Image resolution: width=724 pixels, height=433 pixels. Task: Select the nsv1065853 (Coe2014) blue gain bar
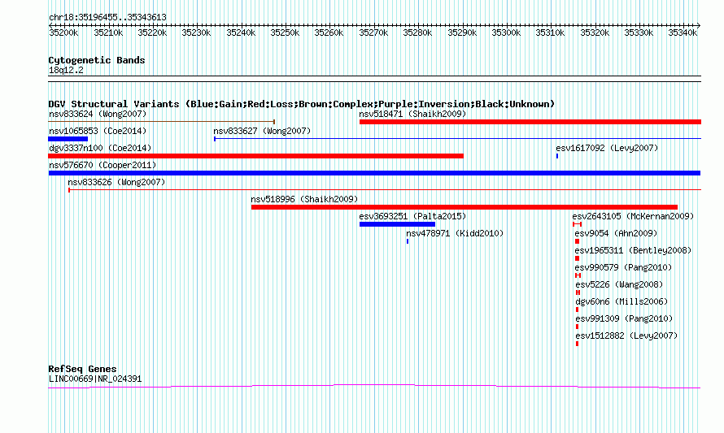pyautogui.click(x=68, y=139)
